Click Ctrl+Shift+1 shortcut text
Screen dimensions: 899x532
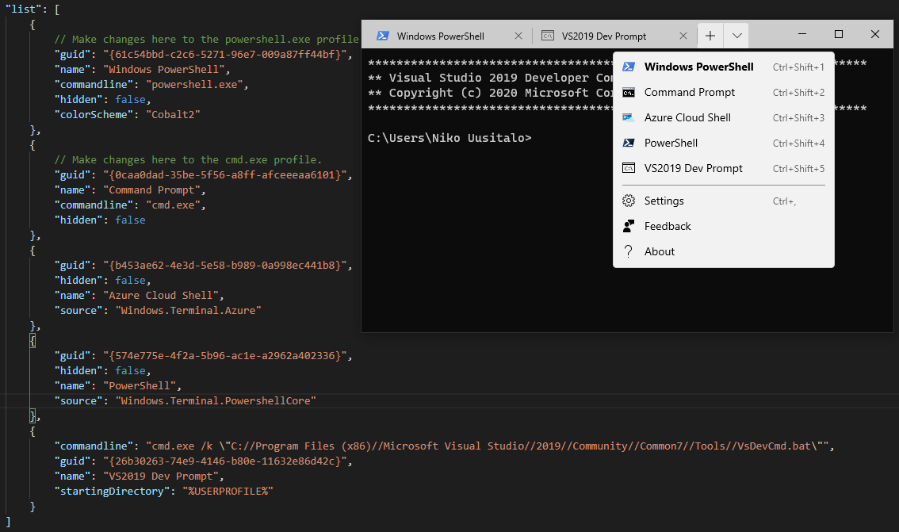click(798, 67)
